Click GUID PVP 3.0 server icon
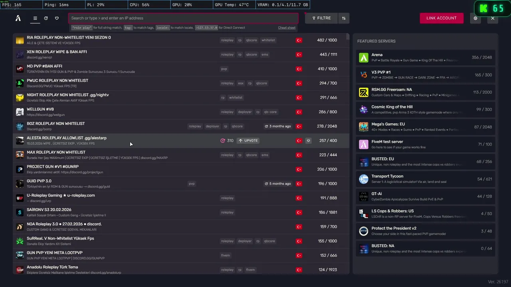 click(x=20, y=184)
